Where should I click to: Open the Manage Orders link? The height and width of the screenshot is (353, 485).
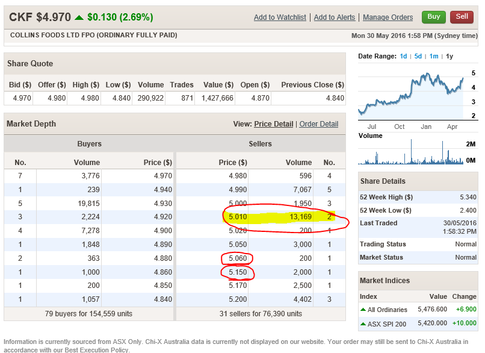pos(388,17)
